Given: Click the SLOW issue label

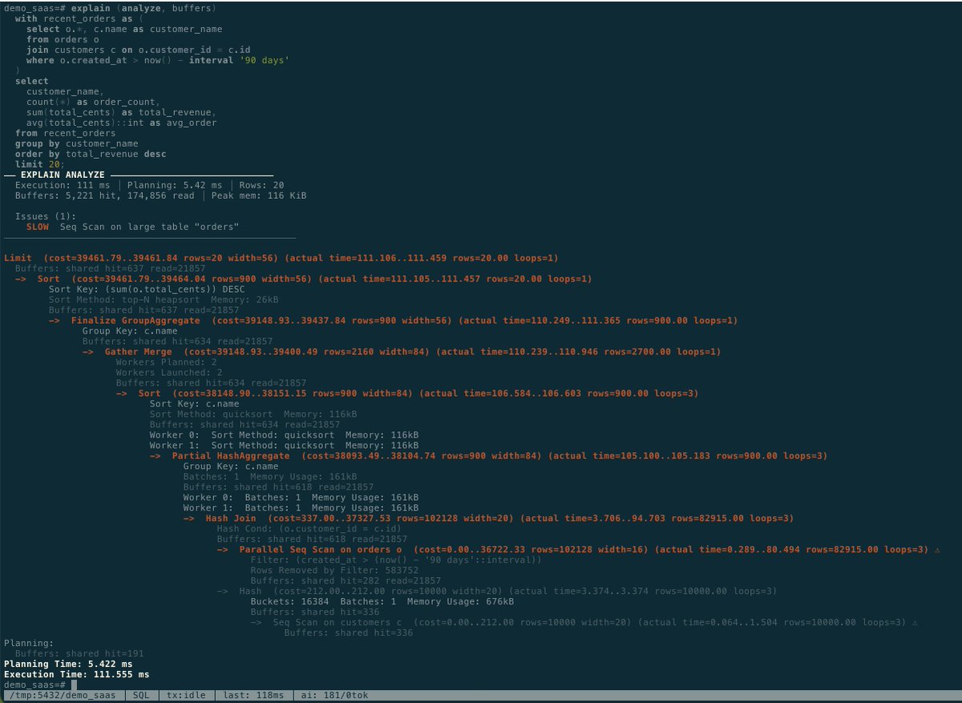Looking at the screenshot, I should 38,227.
